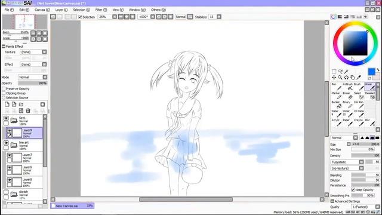
Task: Choose the lasso selection tool
Action: tap(340, 72)
